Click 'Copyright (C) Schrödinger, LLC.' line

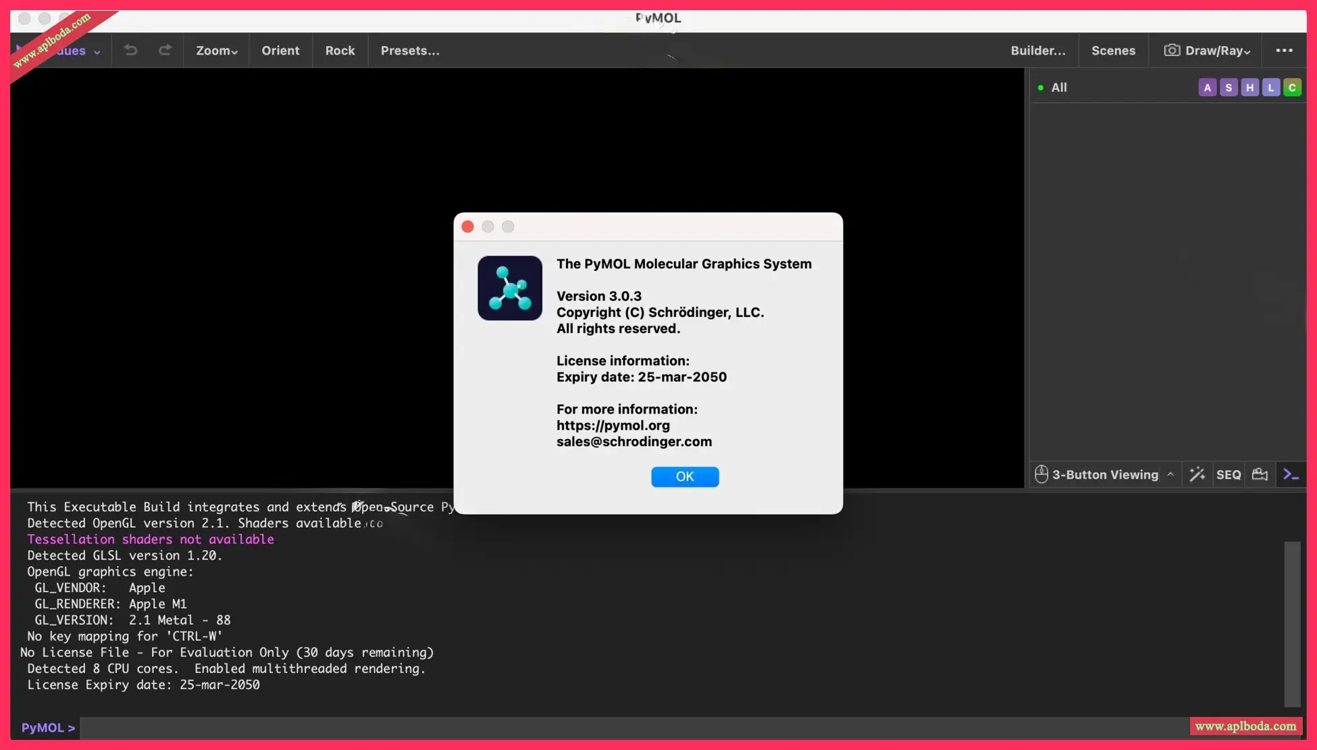(661, 312)
